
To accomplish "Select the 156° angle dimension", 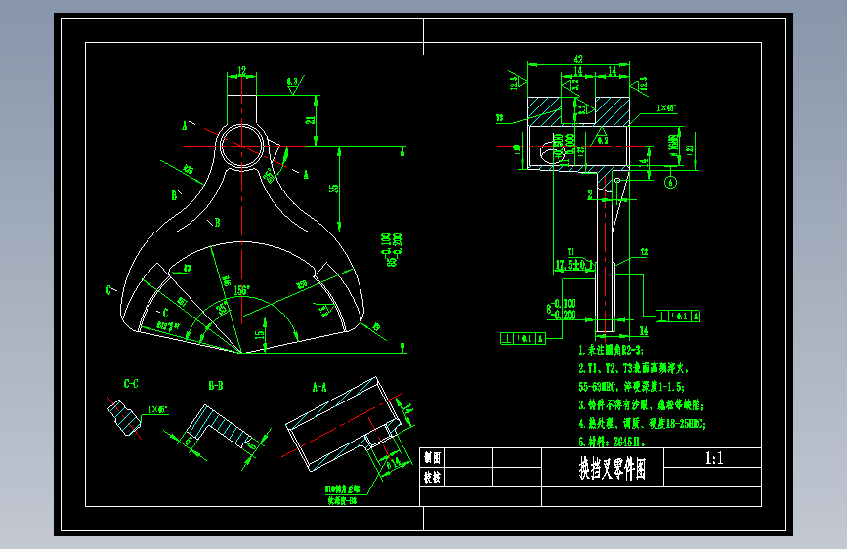I will pyautogui.click(x=241, y=290).
